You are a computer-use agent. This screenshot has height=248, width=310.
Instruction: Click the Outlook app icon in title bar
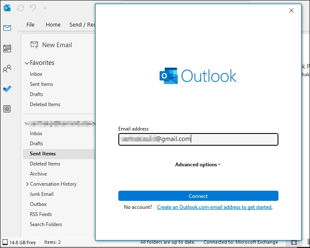pos(7,8)
